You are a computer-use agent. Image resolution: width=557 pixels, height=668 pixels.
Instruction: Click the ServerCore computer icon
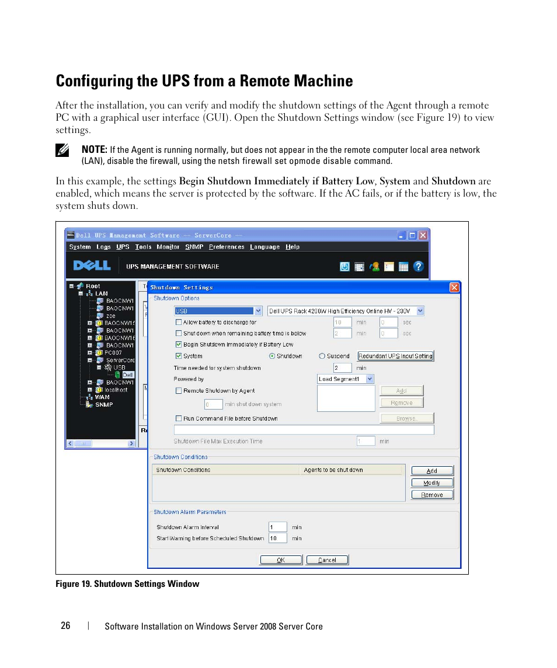click(100, 360)
